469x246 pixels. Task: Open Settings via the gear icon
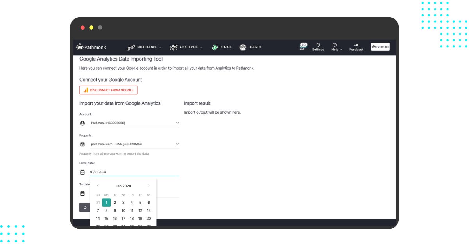[x=318, y=45]
